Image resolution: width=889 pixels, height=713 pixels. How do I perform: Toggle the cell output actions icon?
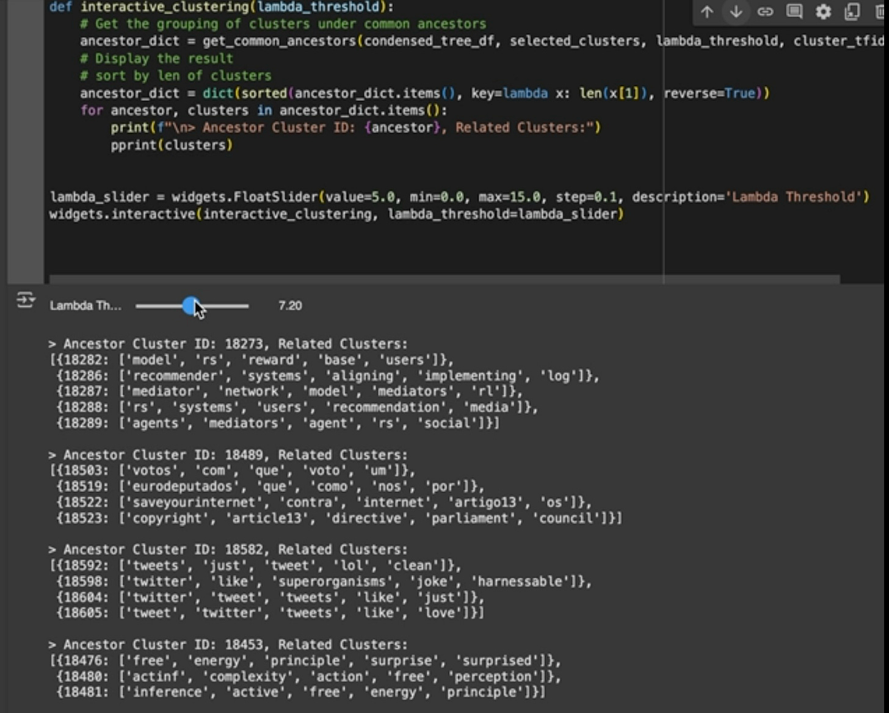(26, 300)
